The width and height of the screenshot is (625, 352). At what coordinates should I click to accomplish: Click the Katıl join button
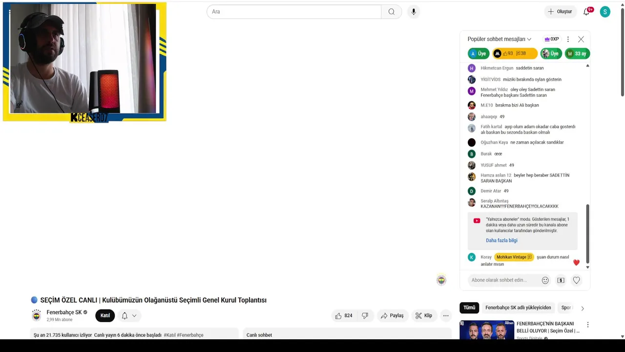pos(105,316)
